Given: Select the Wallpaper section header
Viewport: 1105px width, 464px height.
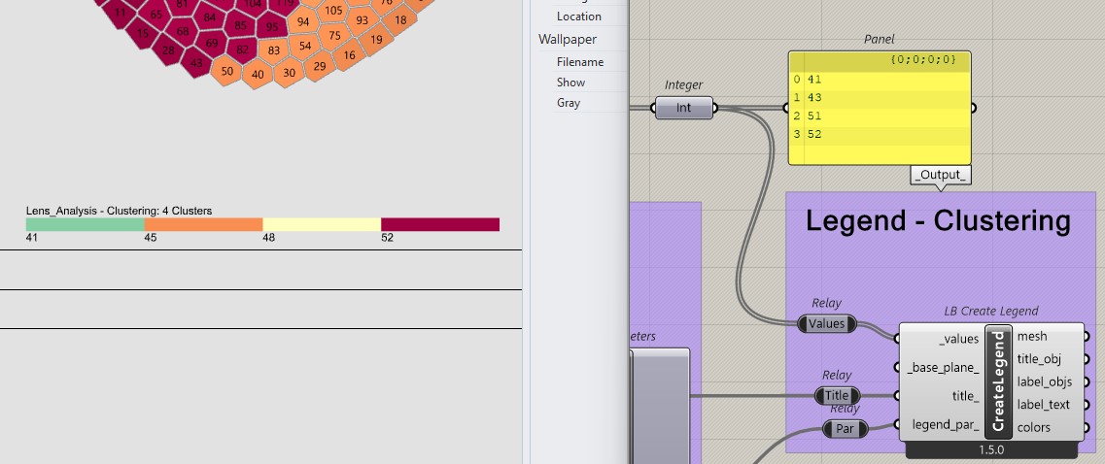Looking at the screenshot, I should 568,40.
